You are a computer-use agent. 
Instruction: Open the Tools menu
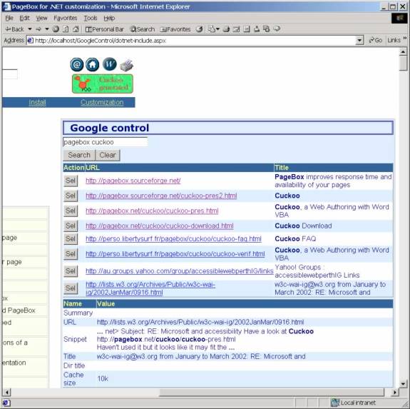click(x=91, y=18)
